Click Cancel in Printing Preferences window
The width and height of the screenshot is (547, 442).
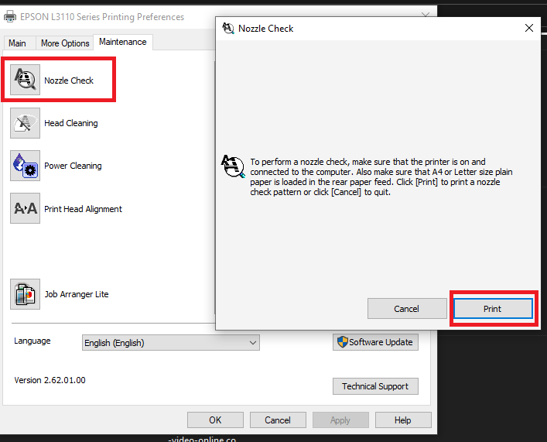click(x=278, y=420)
